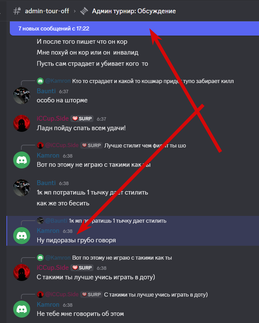Open Kamron's avatar at Не тебе мне говорить
The height and width of the screenshot is (323, 259).
point(22,309)
